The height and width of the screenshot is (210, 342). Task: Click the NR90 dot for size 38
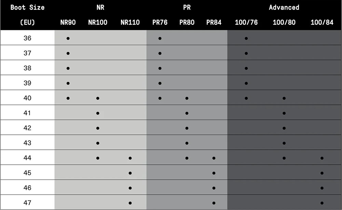(x=68, y=68)
